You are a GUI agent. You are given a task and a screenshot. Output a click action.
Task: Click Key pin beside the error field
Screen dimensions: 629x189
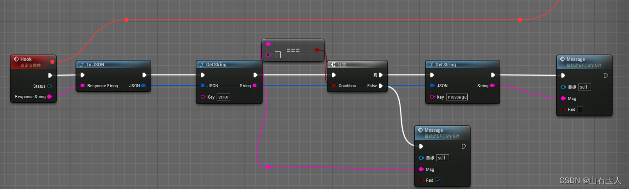203,97
